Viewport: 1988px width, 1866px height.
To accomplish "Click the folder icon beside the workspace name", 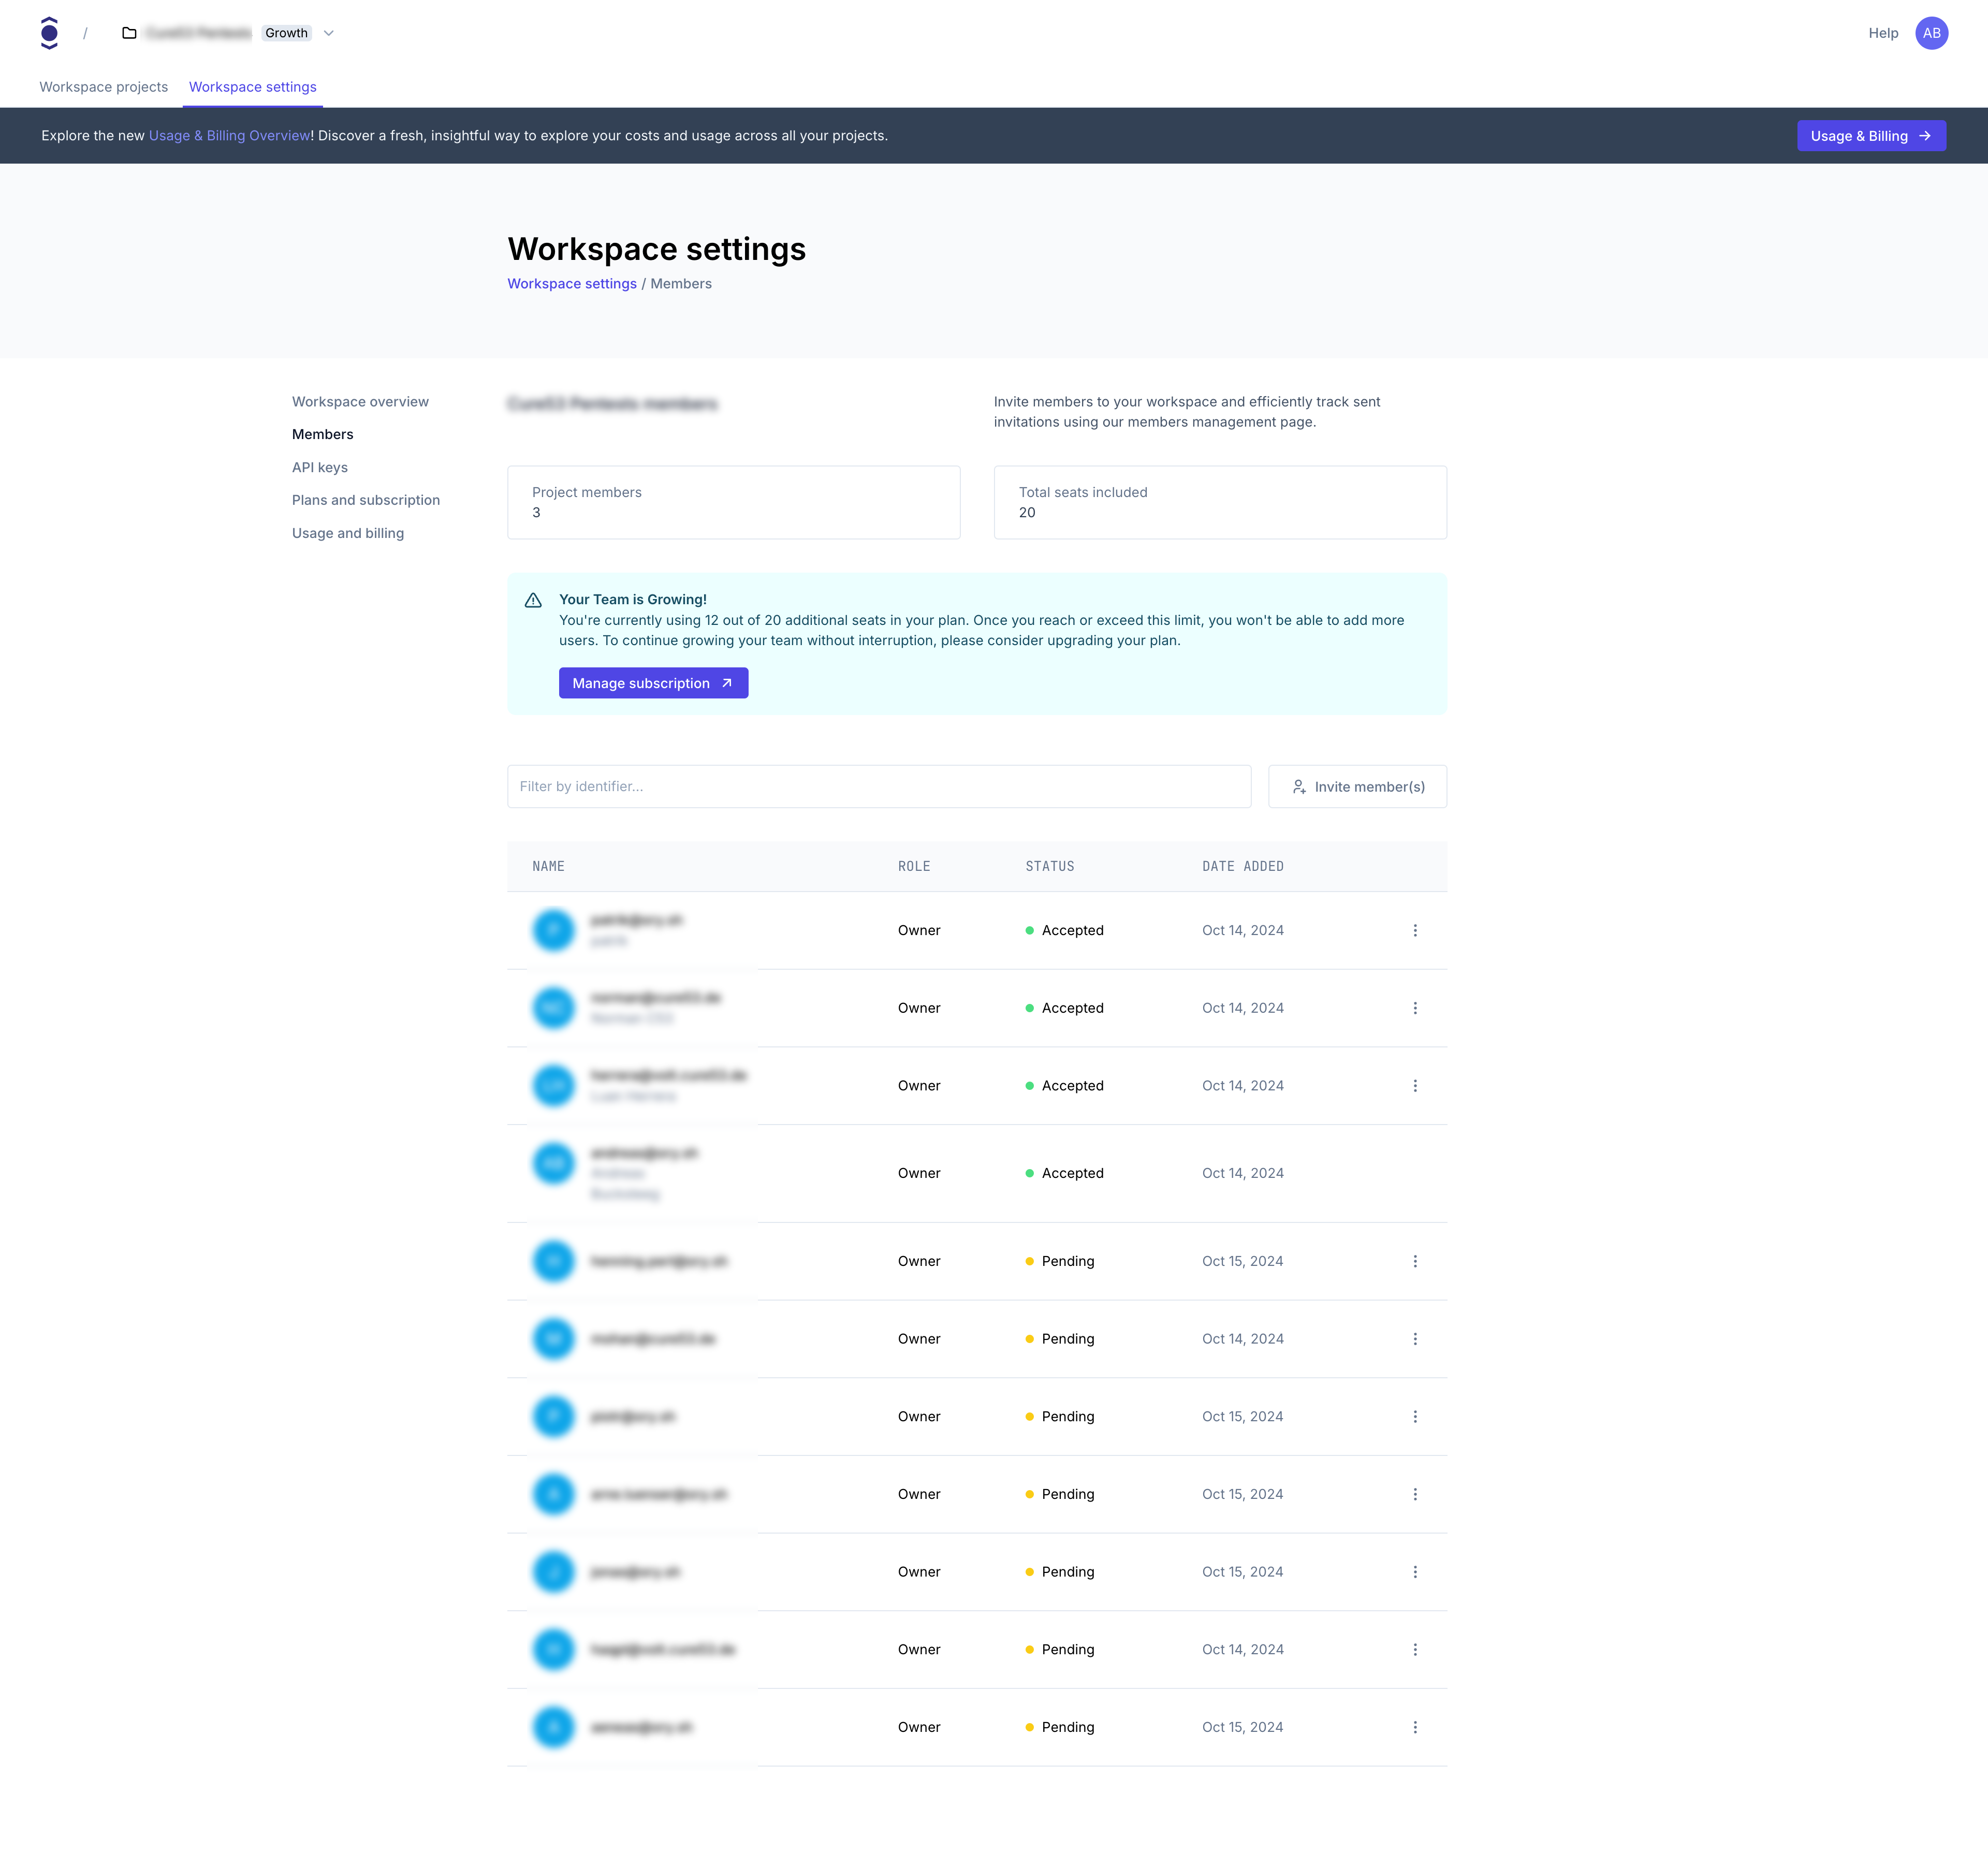I will pos(128,32).
